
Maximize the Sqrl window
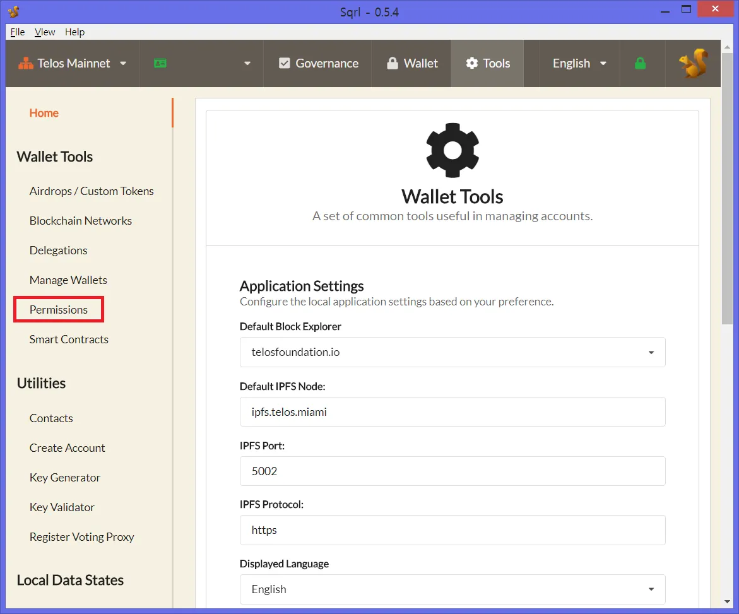click(686, 9)
